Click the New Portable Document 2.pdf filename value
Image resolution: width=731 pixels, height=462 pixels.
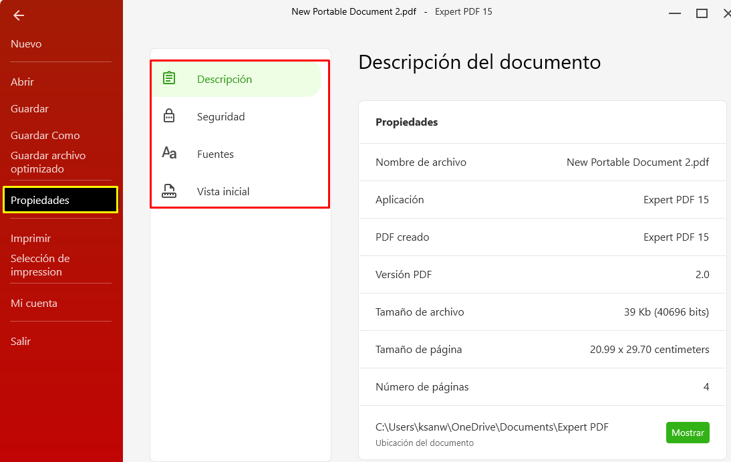pos(637,162)
